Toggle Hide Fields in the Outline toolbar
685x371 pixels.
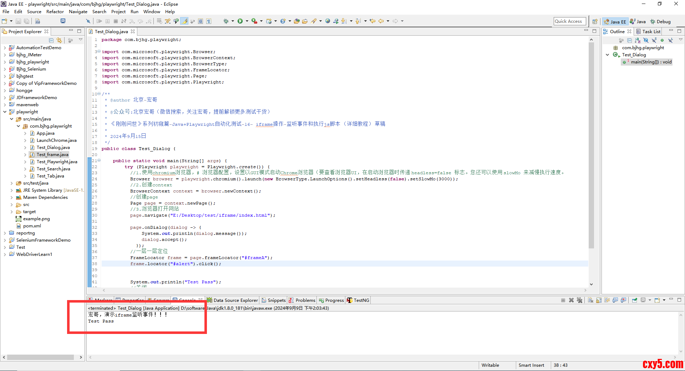pos(646,40)
